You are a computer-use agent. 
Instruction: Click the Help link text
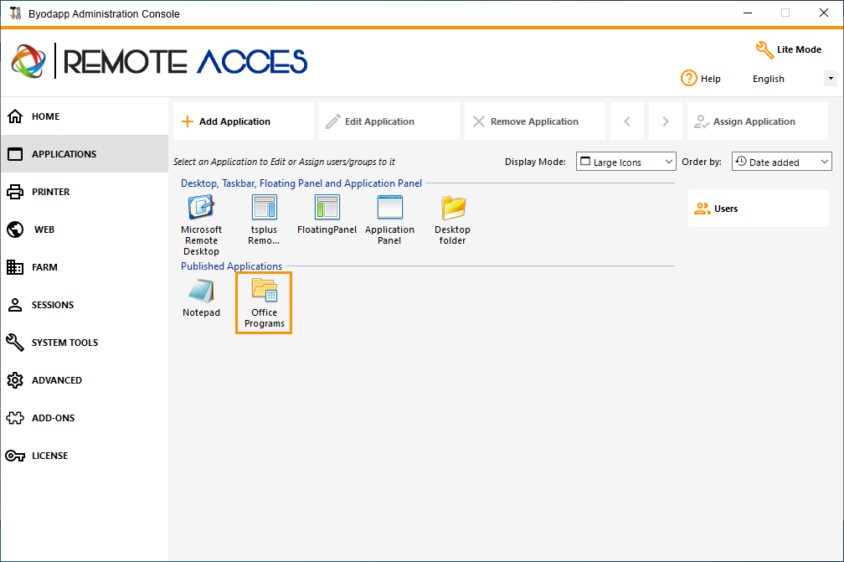pyautogui.click(x=711, y=79)
